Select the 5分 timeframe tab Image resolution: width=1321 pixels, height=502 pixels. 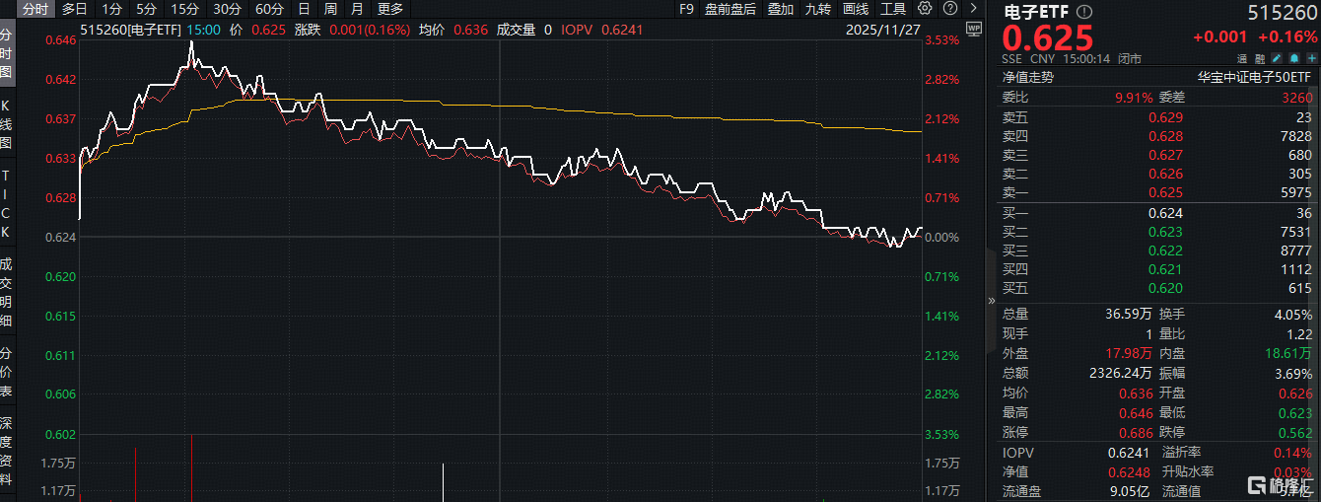[x=146, y=9]
